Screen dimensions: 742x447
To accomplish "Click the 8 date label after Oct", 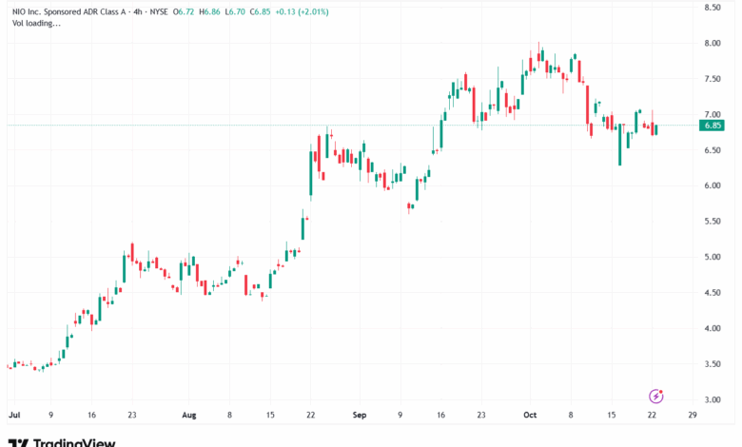I will (571, 415).
